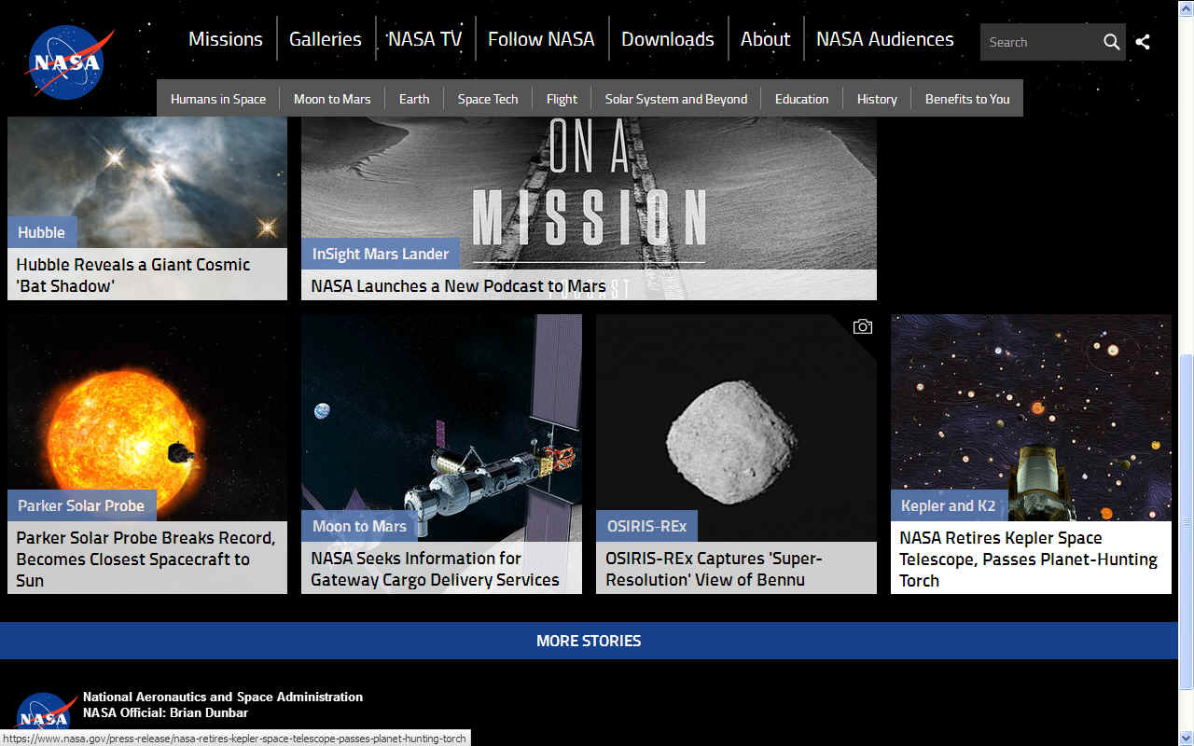This screenshot has width=1194, height=746.
Task: Click 'National Aeronautics and Space Administration' text
Action: click(223, 697)
